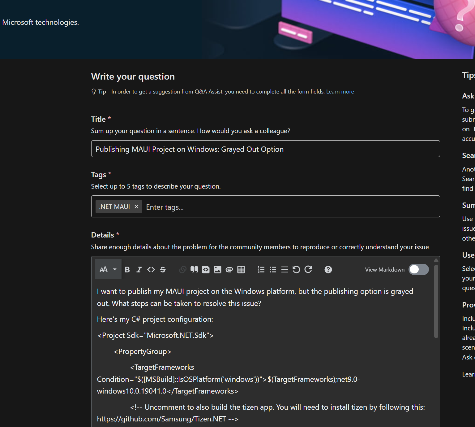The height and width of the screenshot is (427, 475).
Task: Start a bulleted list in the editor
Action: click(273, 270)
